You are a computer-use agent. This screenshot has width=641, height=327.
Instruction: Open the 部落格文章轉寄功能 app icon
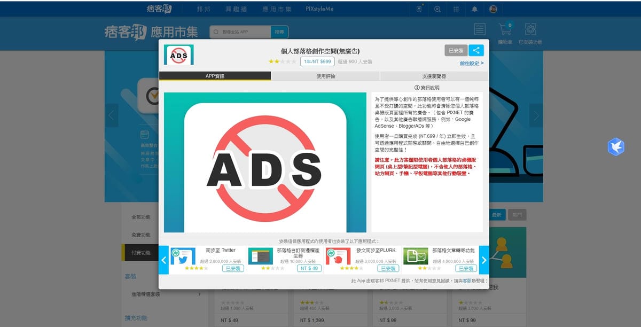tap(416, 256)
